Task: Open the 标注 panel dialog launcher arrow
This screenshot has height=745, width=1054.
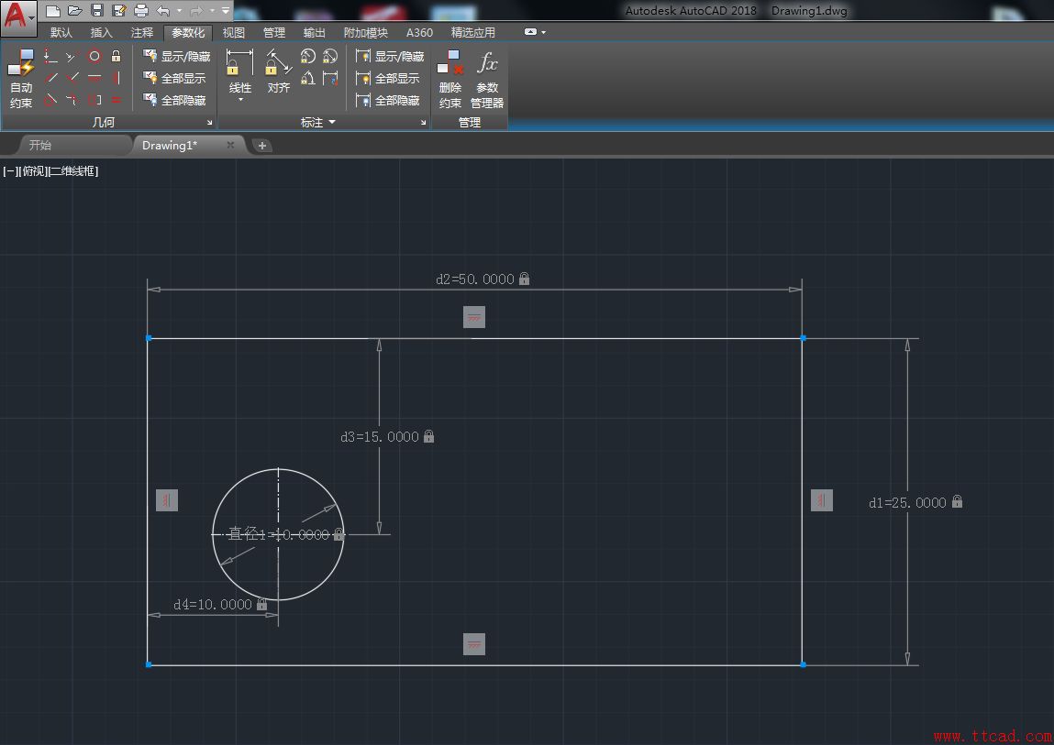Action: [x=424, y=122]
